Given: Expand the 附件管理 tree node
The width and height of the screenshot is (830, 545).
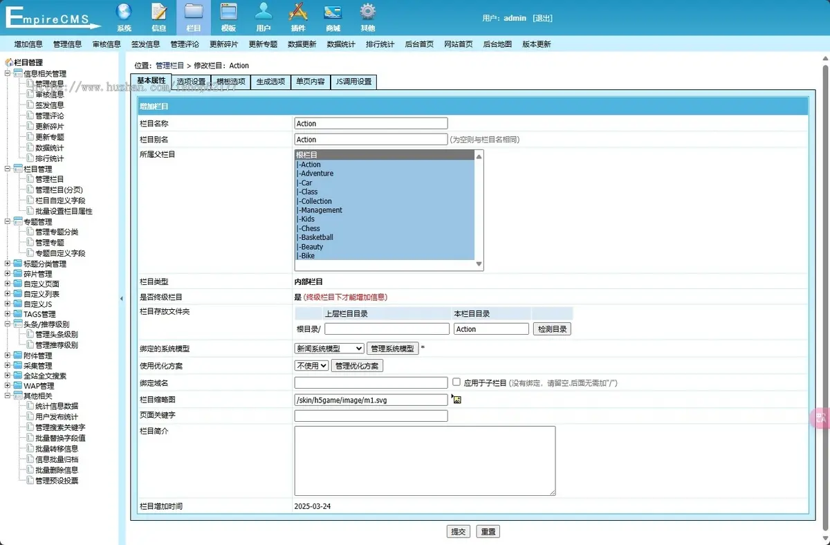Looking at the screenshot, I should (8, 355).
